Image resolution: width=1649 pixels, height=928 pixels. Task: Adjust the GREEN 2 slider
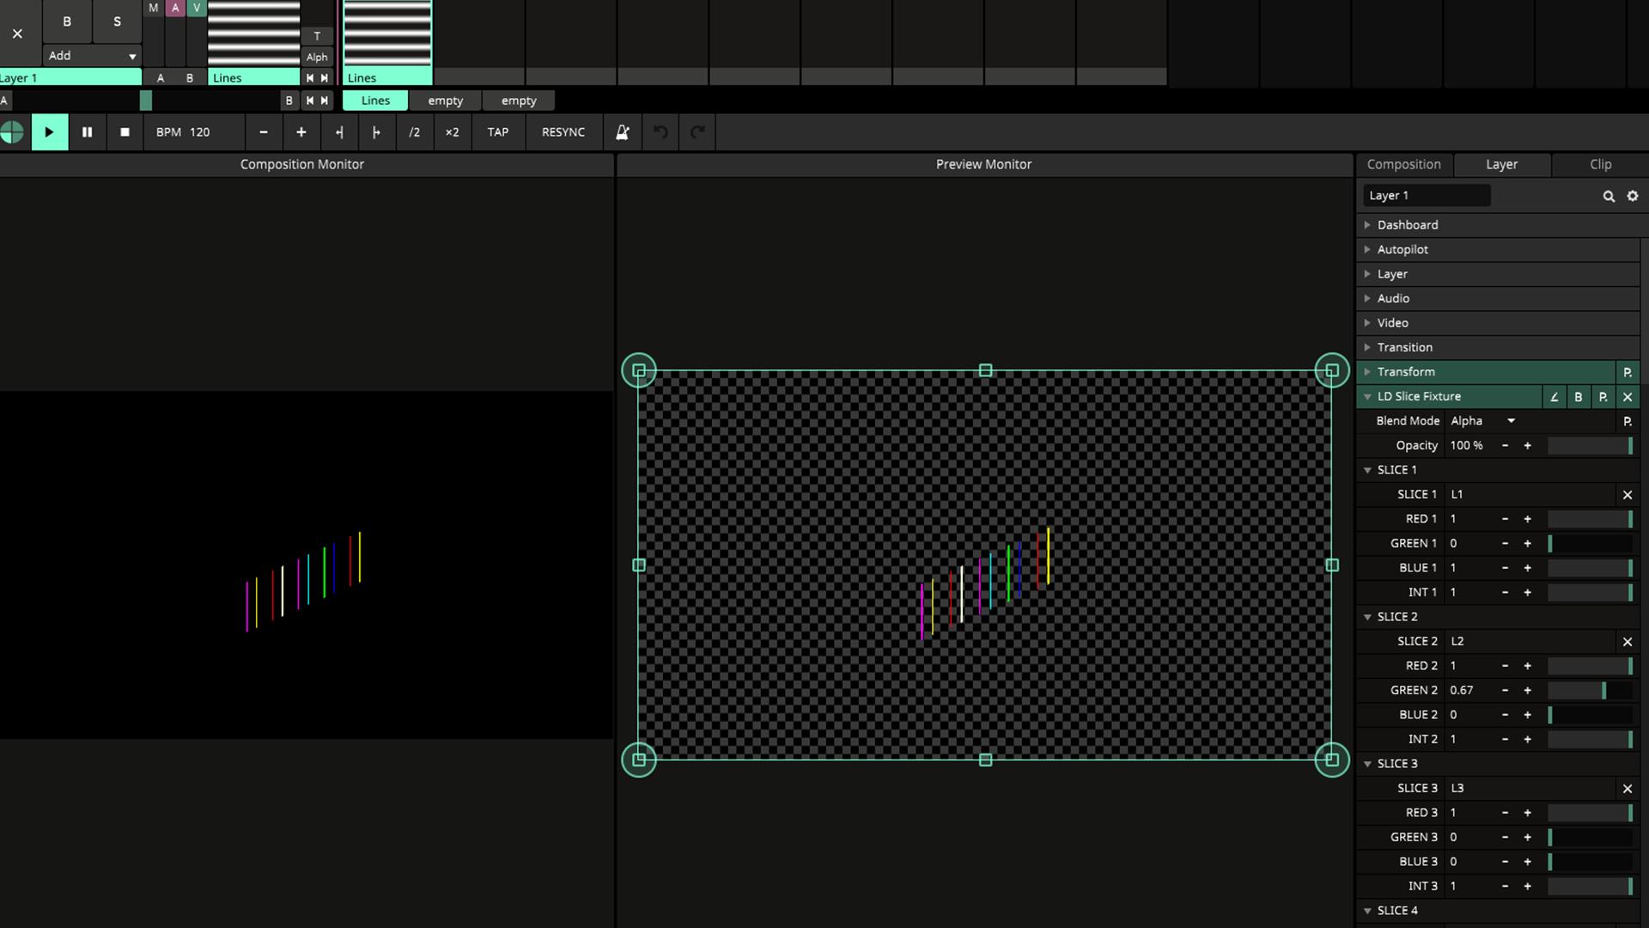[x=1589, y=691]
